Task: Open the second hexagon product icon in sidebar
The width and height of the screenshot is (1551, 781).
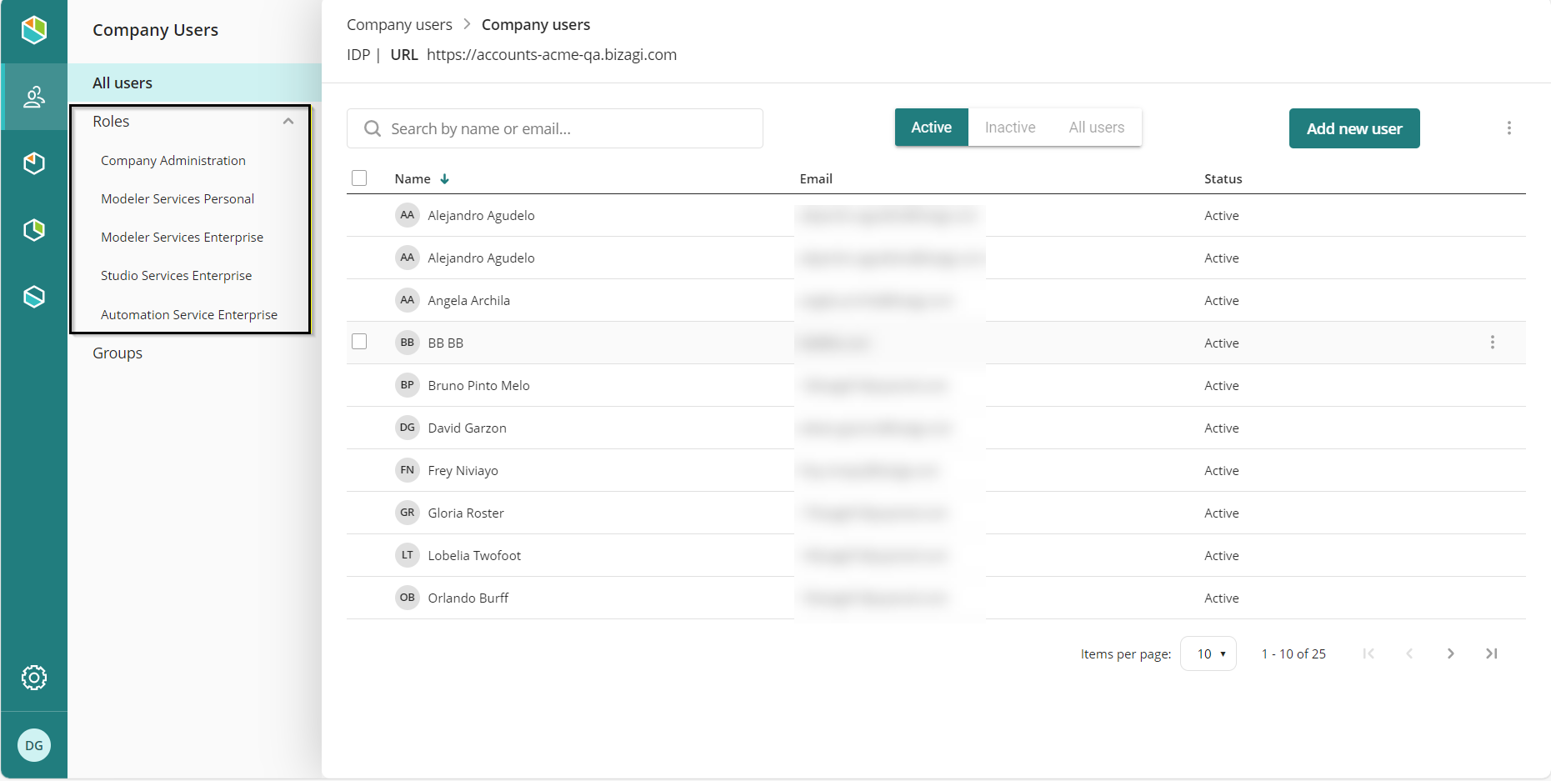Action: (x=34, y=163)
